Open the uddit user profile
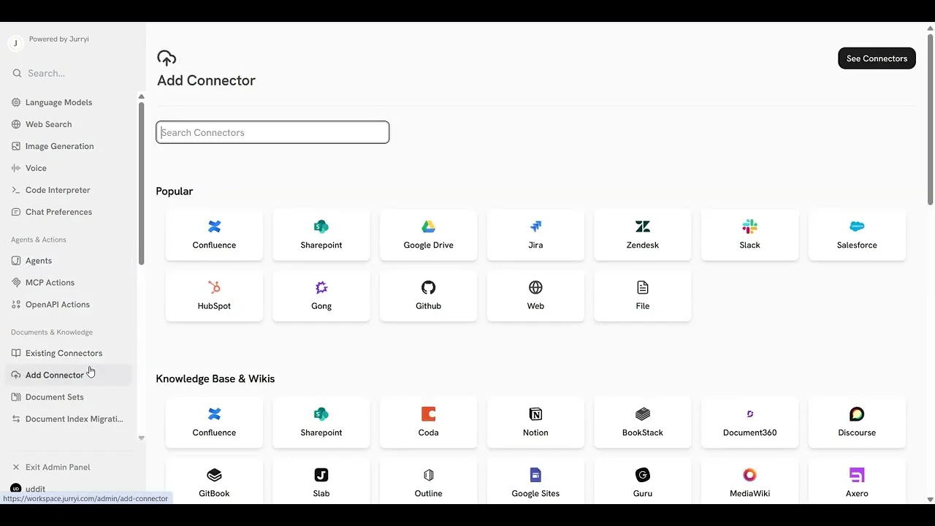Viewport: 935px width, 526px height. click(68, 489)
